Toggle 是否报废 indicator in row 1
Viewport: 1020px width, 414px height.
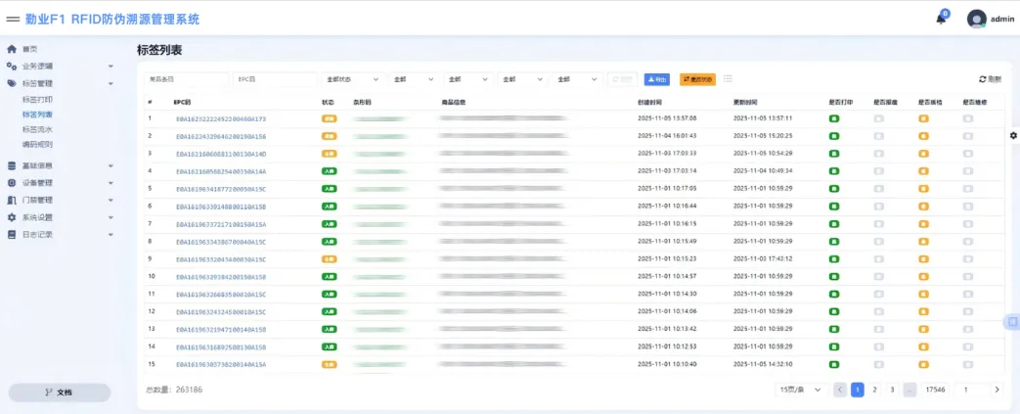(x=878, y=118)
